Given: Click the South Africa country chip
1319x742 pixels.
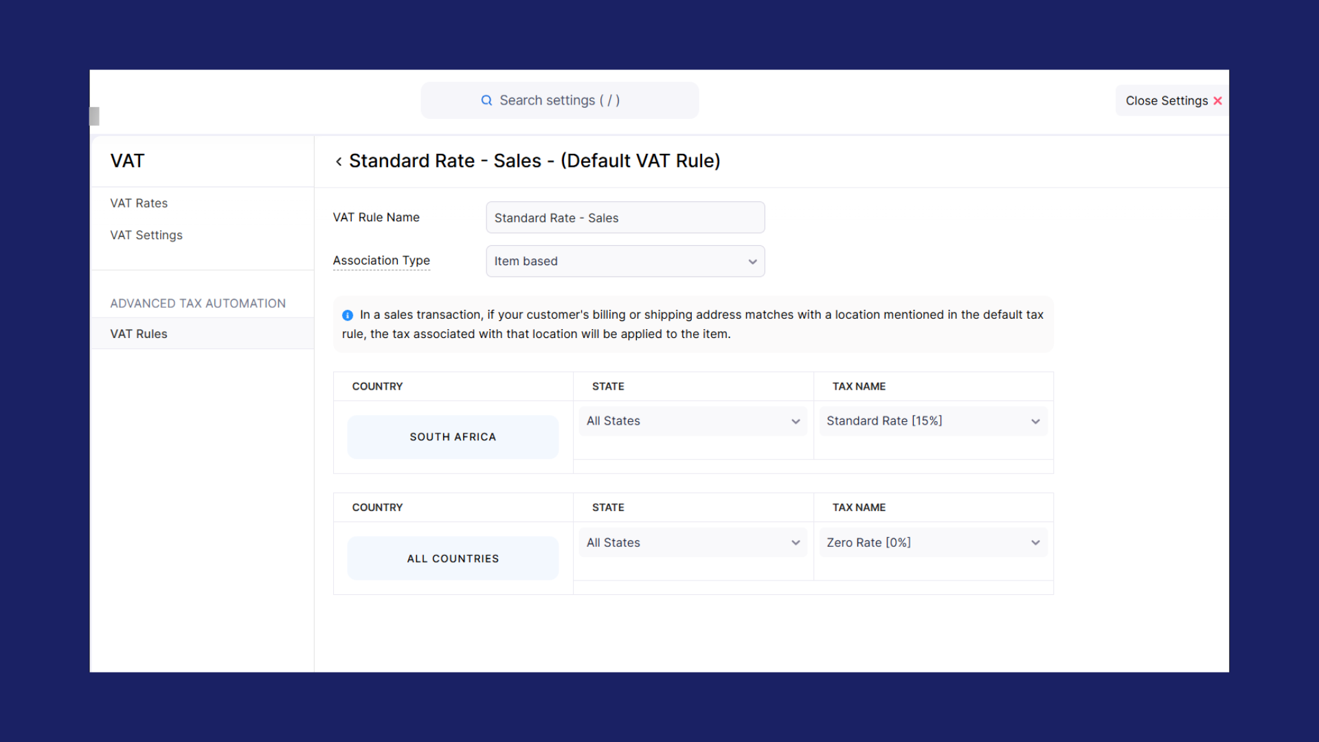Looking at the screenshot, I should 453,437.
